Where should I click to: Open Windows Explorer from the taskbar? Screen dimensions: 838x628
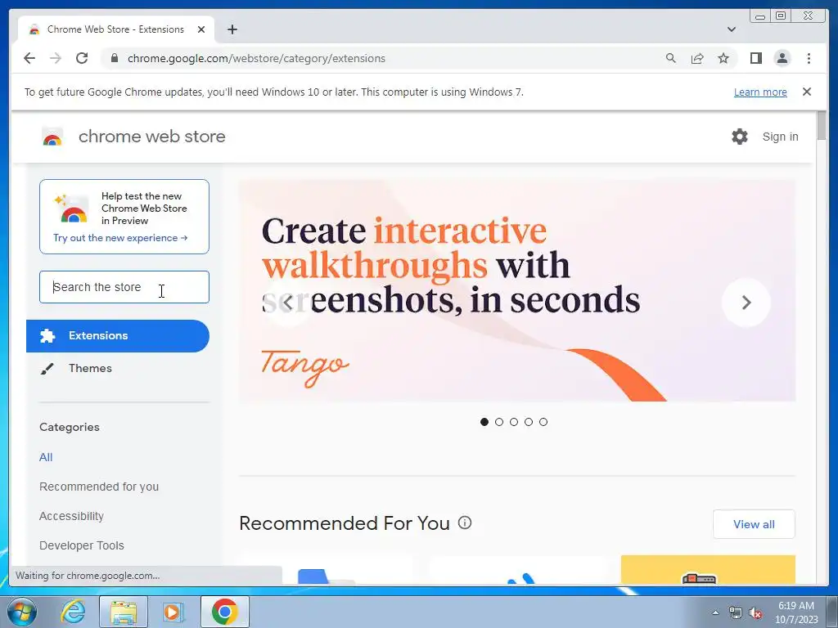click(124, 612)
